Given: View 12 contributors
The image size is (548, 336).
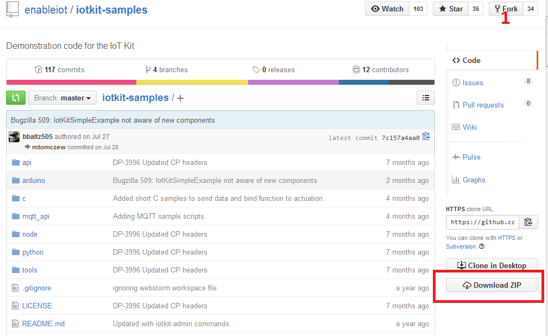Looking at the screenshot, I should point(381,70).
